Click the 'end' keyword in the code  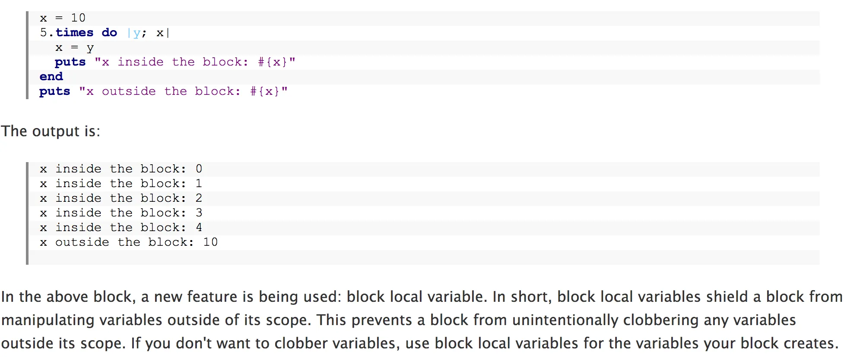coord(51,77)
